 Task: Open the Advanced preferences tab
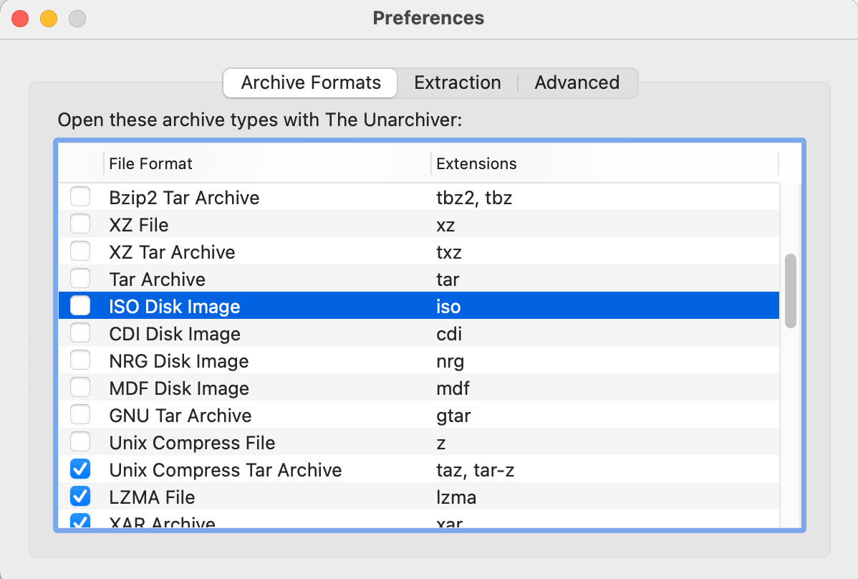[x=577, y=82]
